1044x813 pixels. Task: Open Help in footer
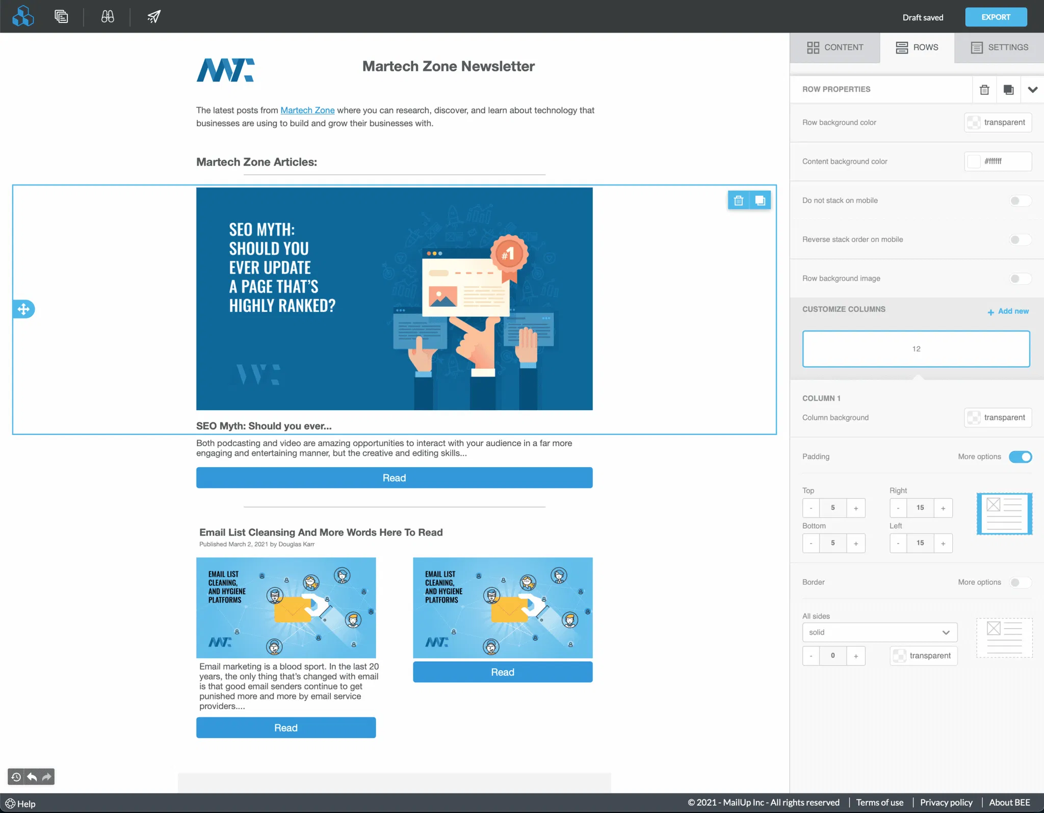(x=20, y=804)
